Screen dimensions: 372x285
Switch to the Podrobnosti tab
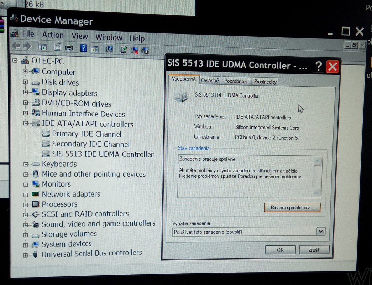pos(236,81)
